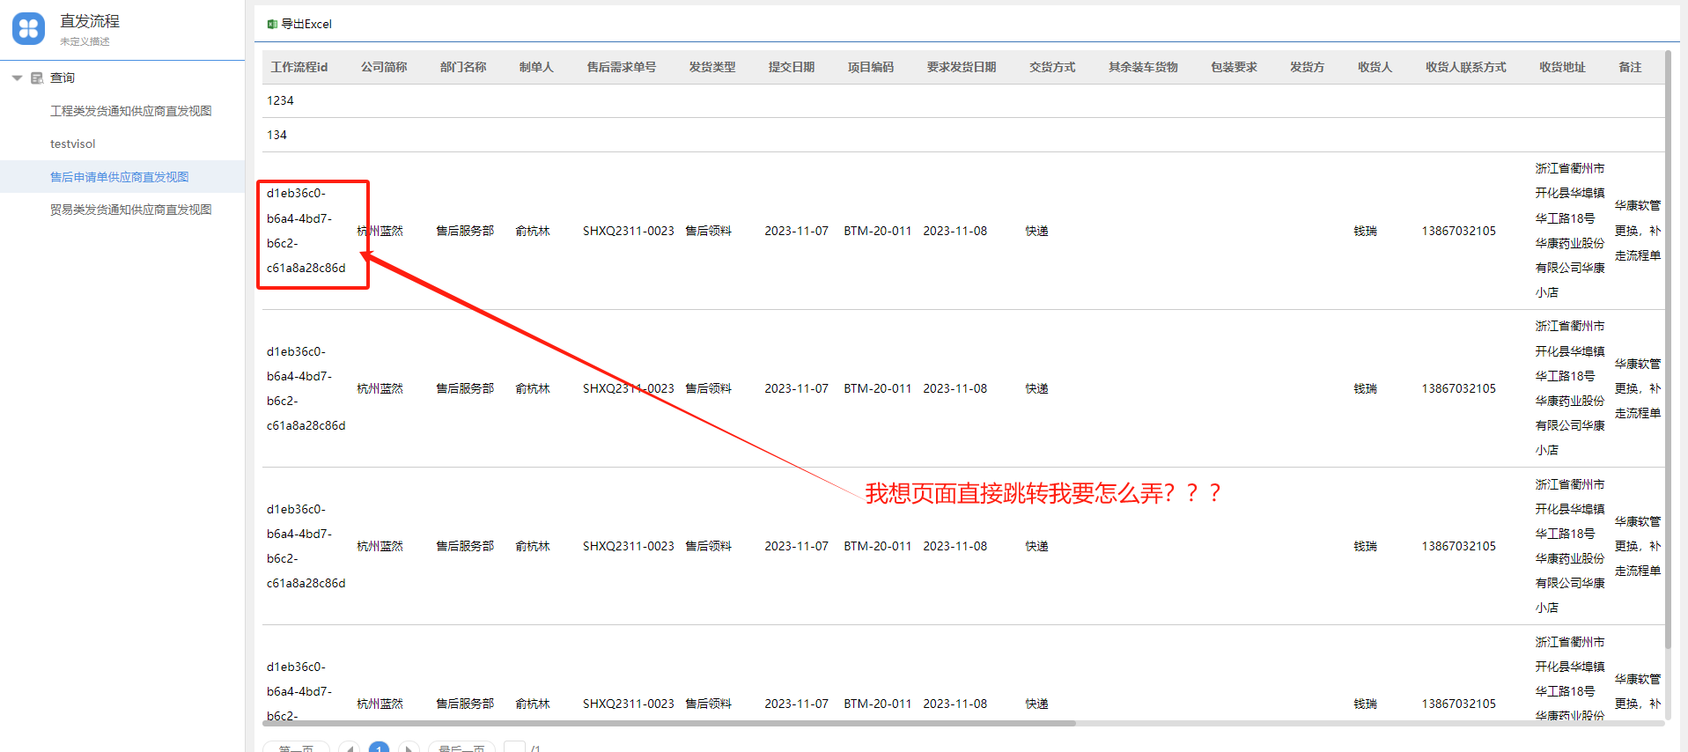Viewport: 1688px width, 752px height.
Task: Click the 提交日期 column header
Action: pos(792,67)
